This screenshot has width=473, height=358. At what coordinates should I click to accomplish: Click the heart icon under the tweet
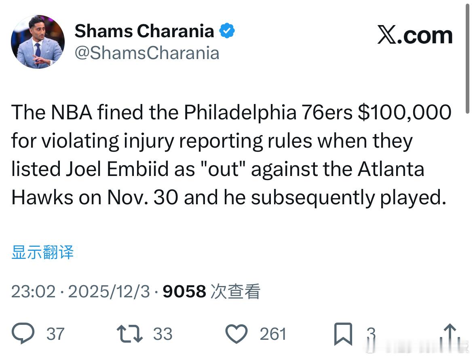pyautogui.click(x=236, y=334)
